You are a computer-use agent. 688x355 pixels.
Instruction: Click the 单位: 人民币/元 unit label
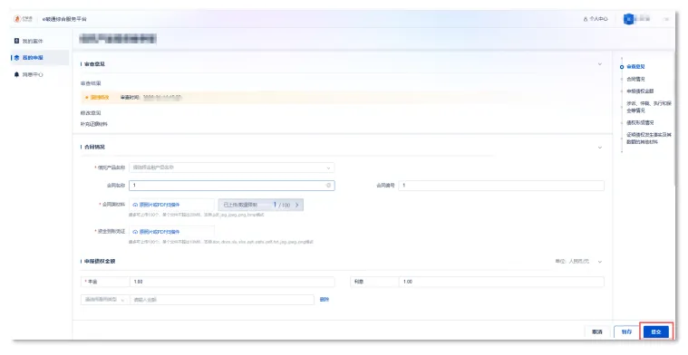click(572, 262)
